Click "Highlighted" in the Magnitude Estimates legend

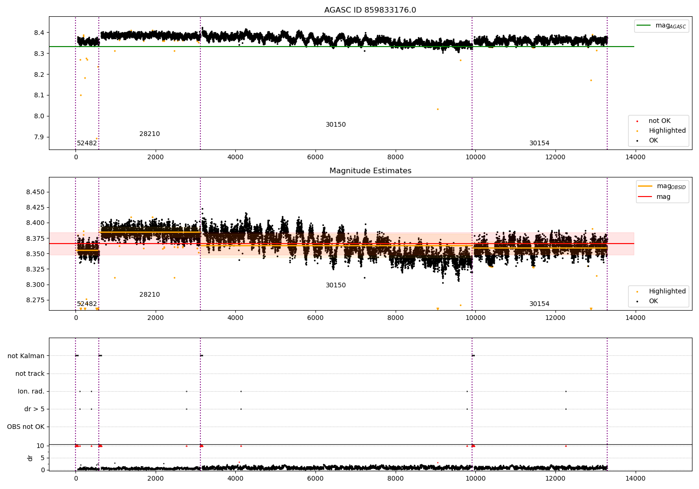pos(667,292)
